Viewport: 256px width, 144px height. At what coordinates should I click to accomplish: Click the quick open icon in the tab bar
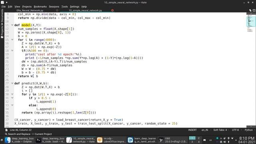click(x=250, y=10)
